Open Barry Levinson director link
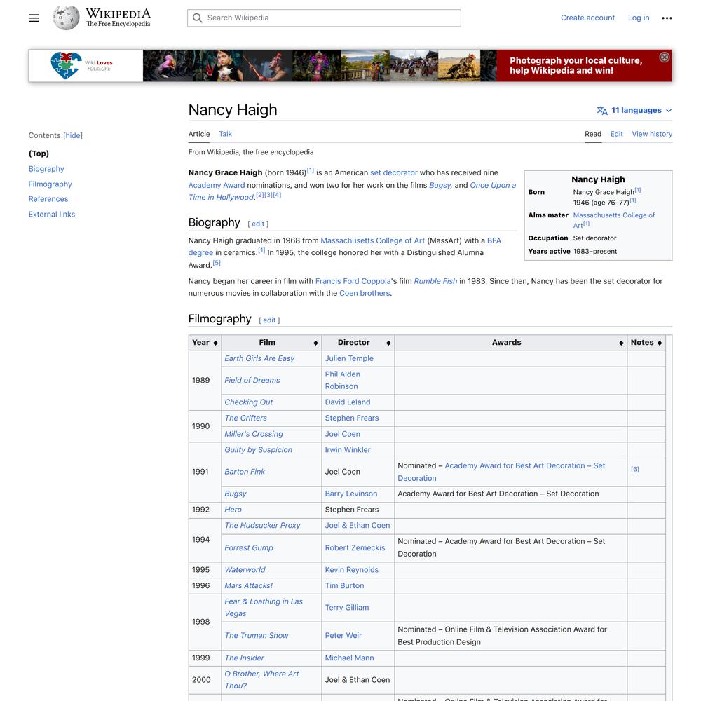Screen dimensions: 701x701 (351, 494)
